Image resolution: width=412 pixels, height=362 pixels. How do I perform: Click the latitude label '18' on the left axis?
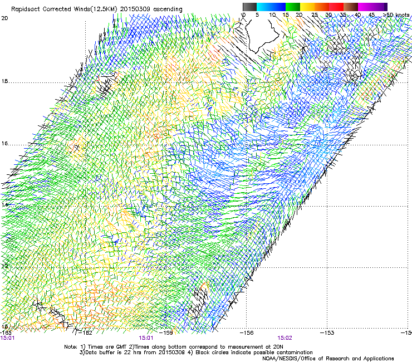tap(4, 81)
